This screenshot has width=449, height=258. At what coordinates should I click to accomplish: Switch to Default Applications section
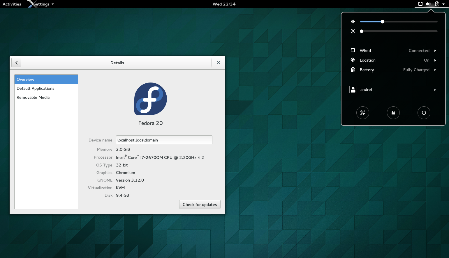coord(35,88)
